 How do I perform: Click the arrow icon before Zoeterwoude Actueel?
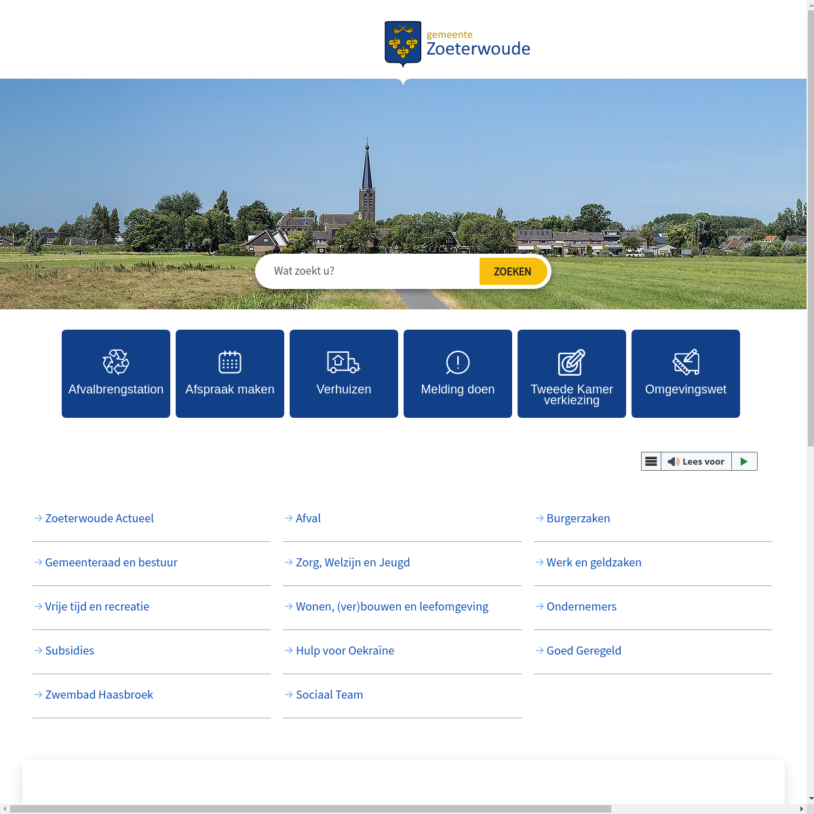click(x=39, y=518)
